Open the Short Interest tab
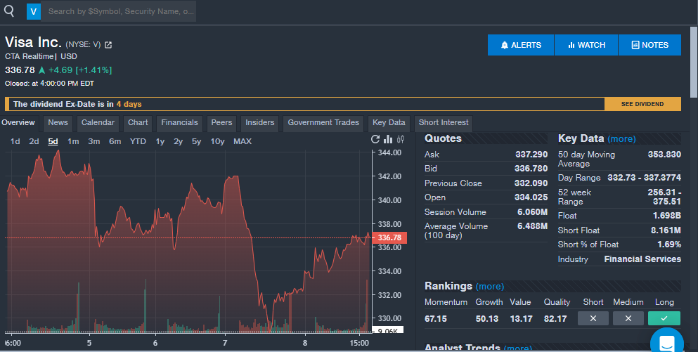This screenshot has height=352, width=698. pos(444,123)
